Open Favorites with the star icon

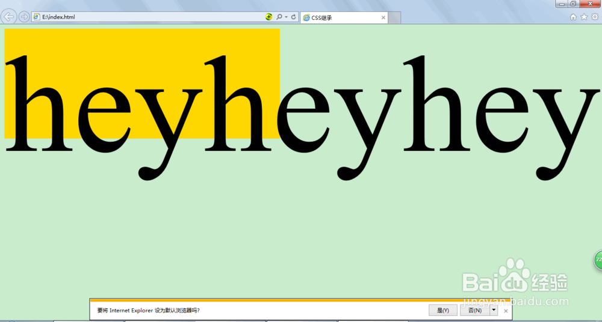(x=584, y=17)
